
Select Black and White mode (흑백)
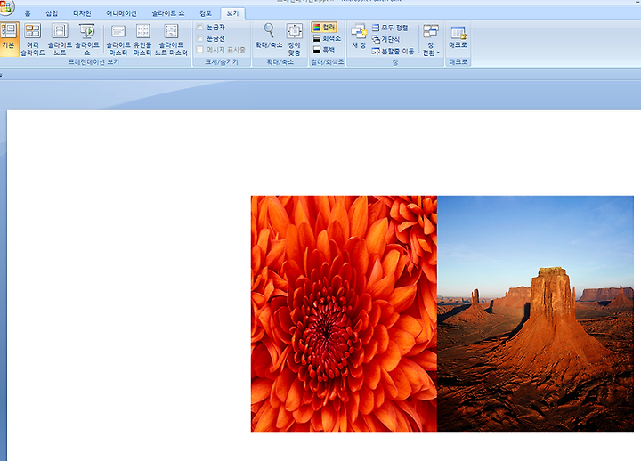[x=324, y=50]
